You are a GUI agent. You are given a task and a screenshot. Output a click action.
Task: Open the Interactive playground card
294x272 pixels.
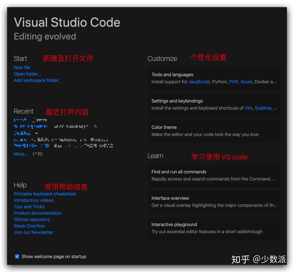pos(214,228)
